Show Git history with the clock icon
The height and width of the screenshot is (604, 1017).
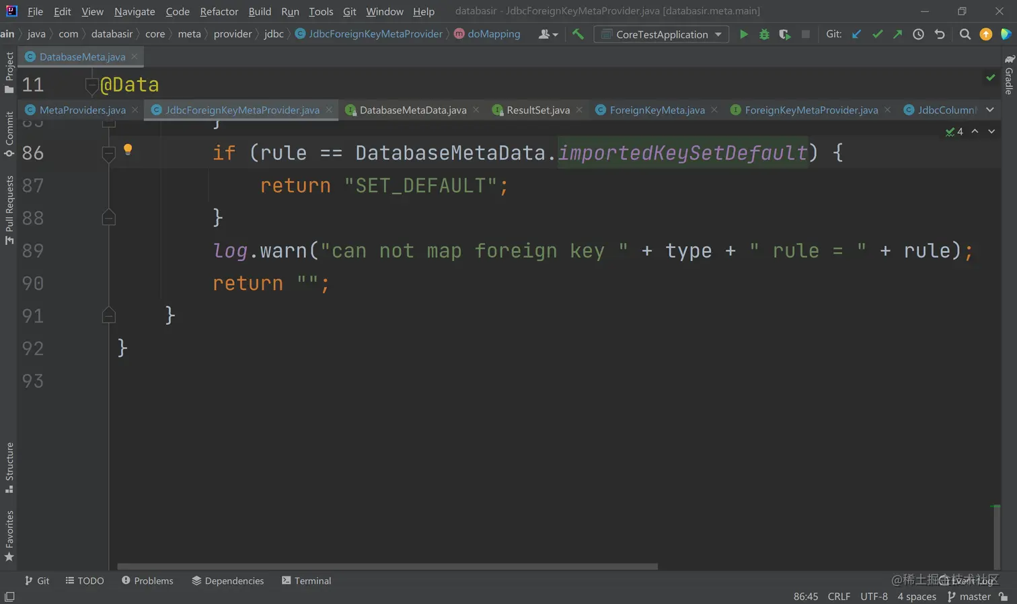pos(918,34)
